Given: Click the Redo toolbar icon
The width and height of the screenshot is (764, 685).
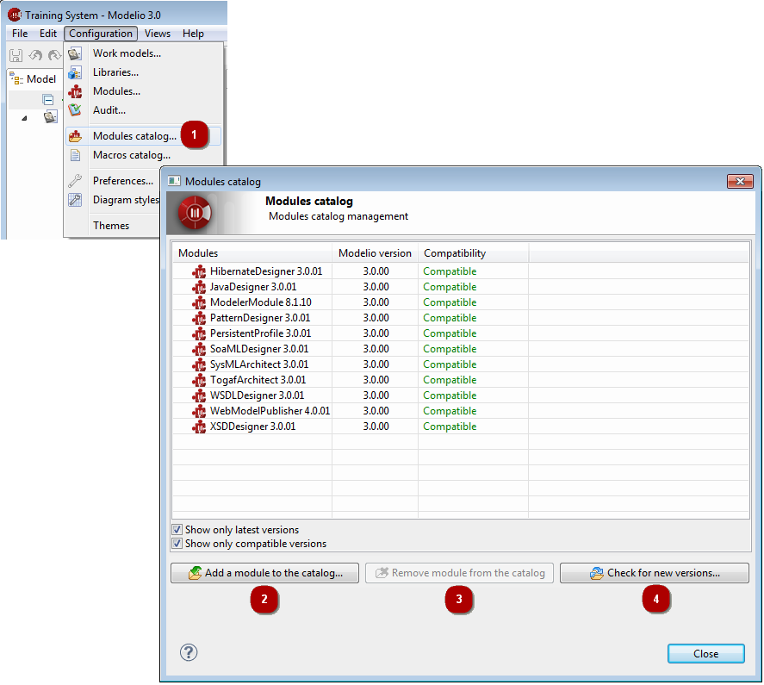Looking at the screenshot, I should (x=54, y=56).
